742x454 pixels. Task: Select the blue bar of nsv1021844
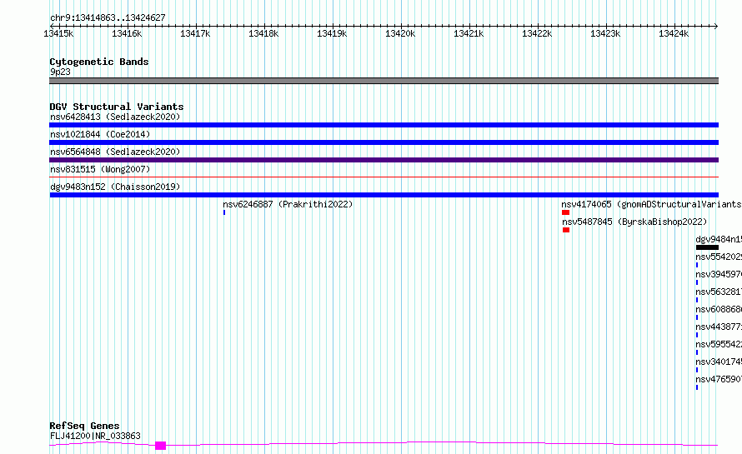(384, 142)
